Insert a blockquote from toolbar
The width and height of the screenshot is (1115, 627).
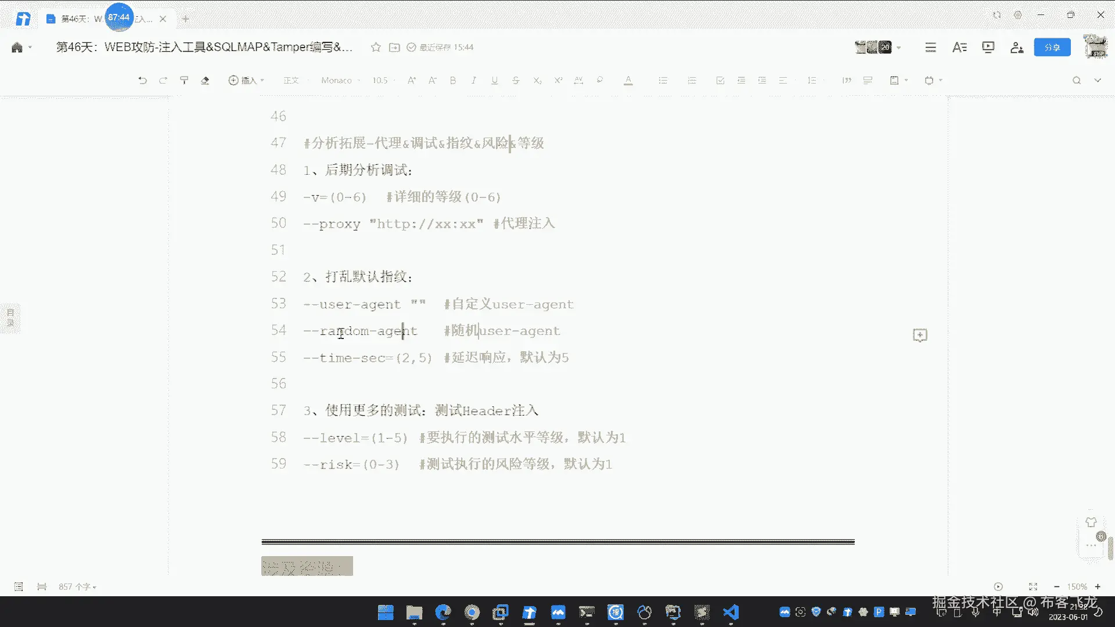coord(847,81)
